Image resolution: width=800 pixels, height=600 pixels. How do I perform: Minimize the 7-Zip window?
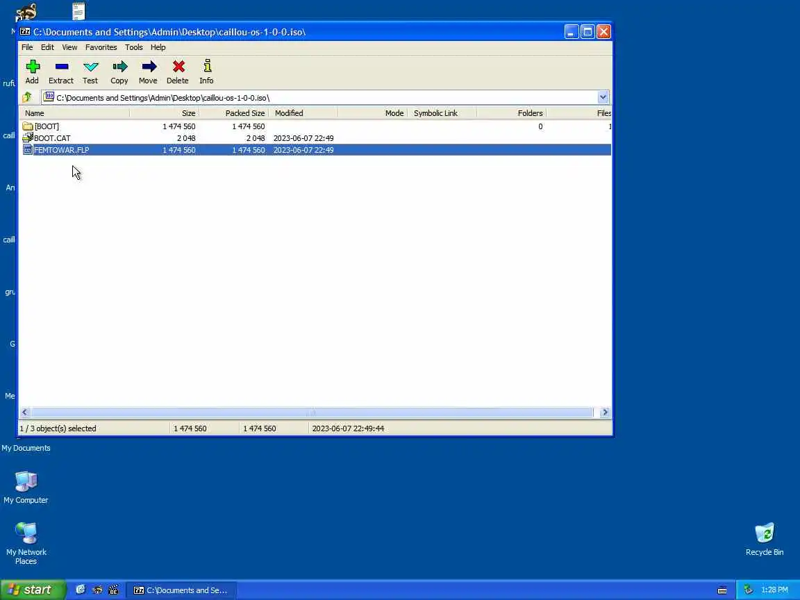(x=571, y=32)
